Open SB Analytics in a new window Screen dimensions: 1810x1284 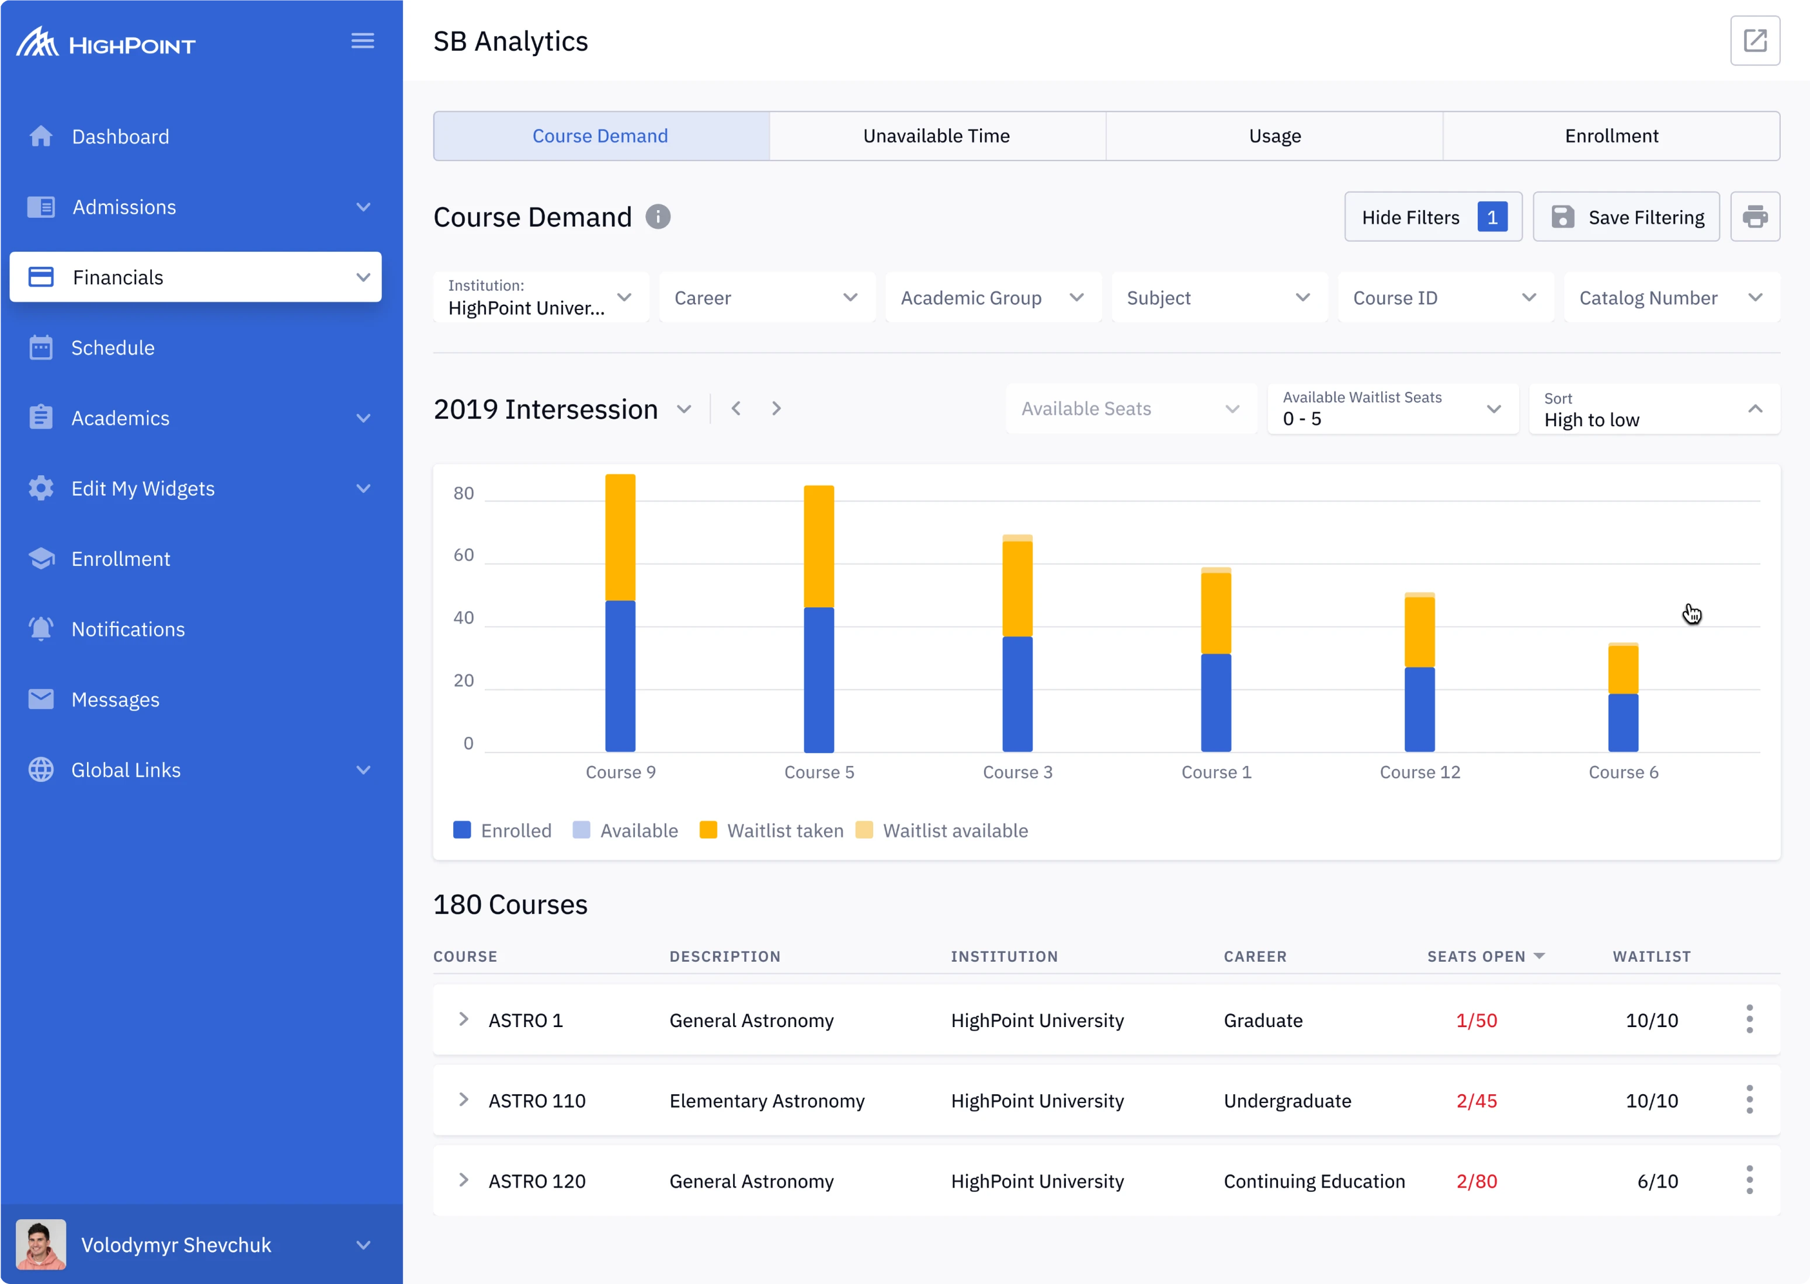[1756, 40]
